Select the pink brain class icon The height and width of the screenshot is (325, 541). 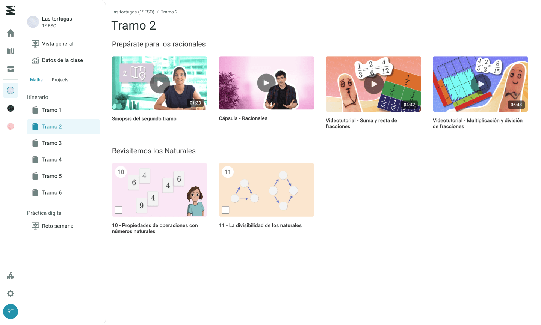(x=11, y=126)
